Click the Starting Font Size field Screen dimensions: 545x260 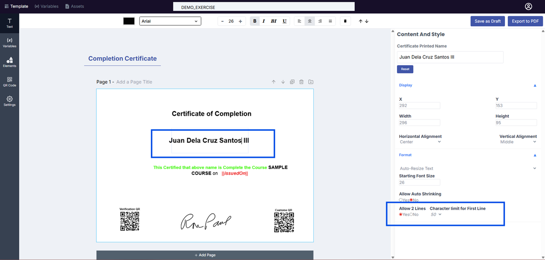[420, 182]
